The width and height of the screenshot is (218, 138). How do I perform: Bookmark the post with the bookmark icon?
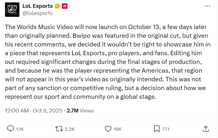click(x=157, y=128)
